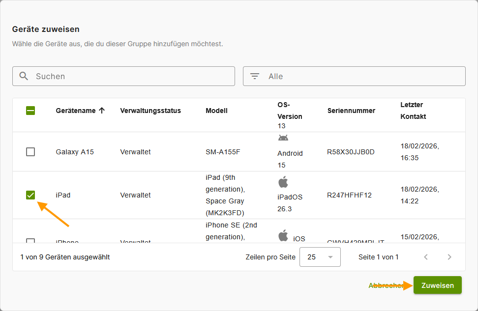Viewport: 478px width, 311px height.
Task: Click the filter lines icon
Action: click(255, 76)
